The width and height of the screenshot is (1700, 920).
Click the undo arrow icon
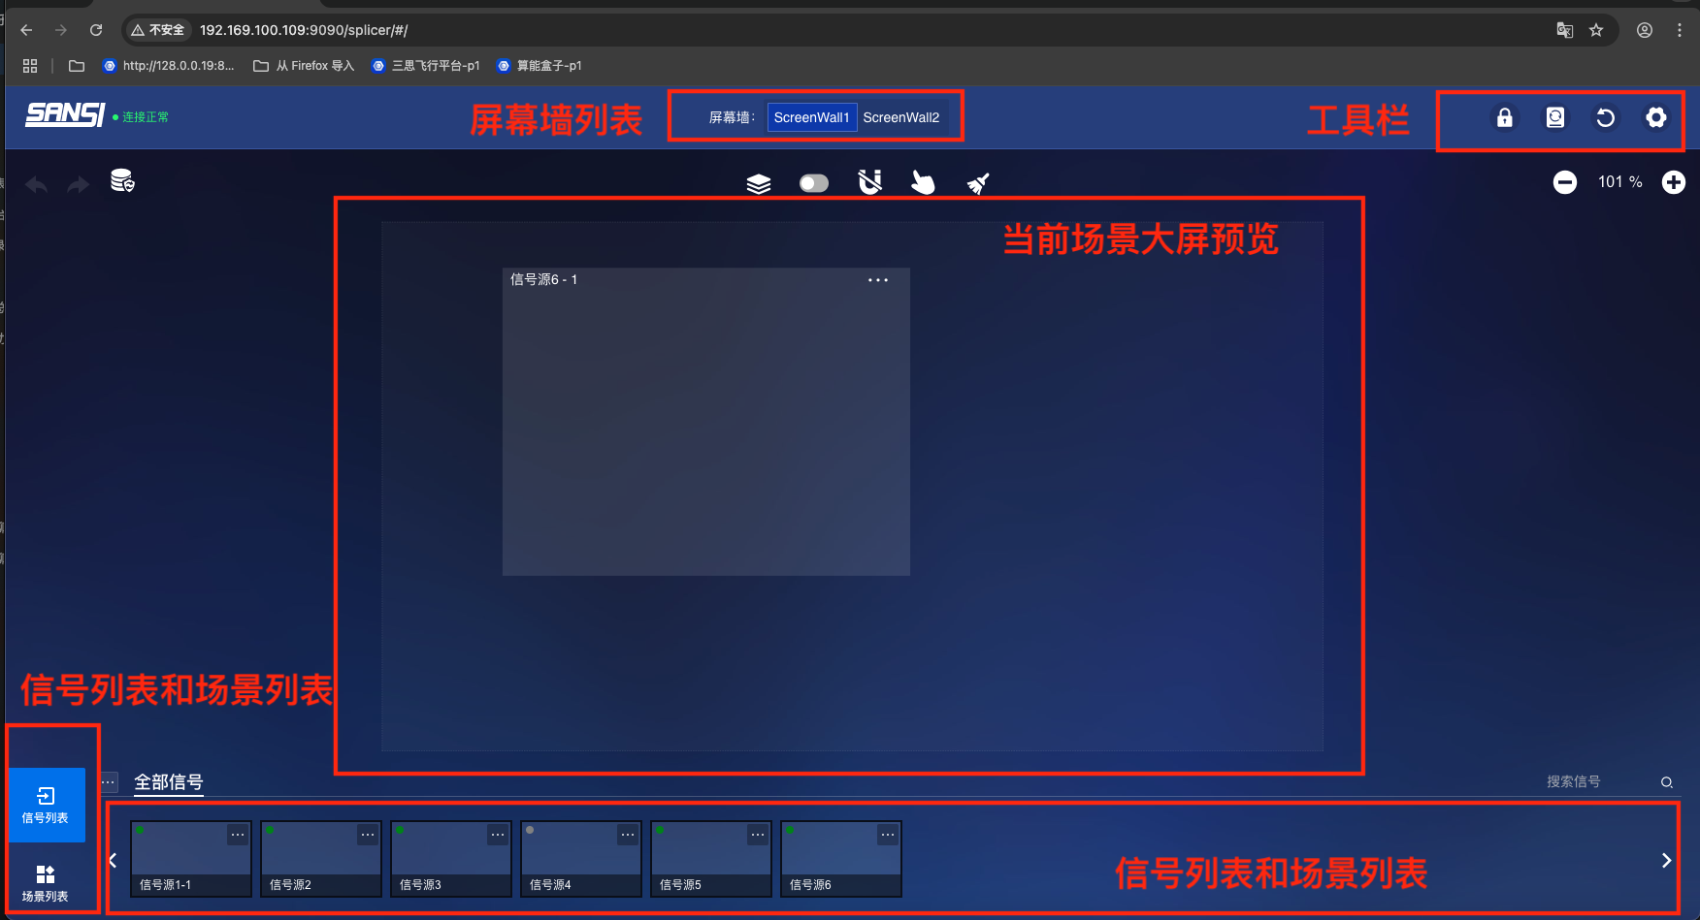point(37,184)
